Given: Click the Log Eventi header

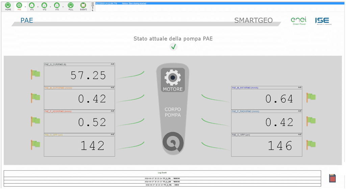Looking at the screenshot, I should tap(163, 173).
